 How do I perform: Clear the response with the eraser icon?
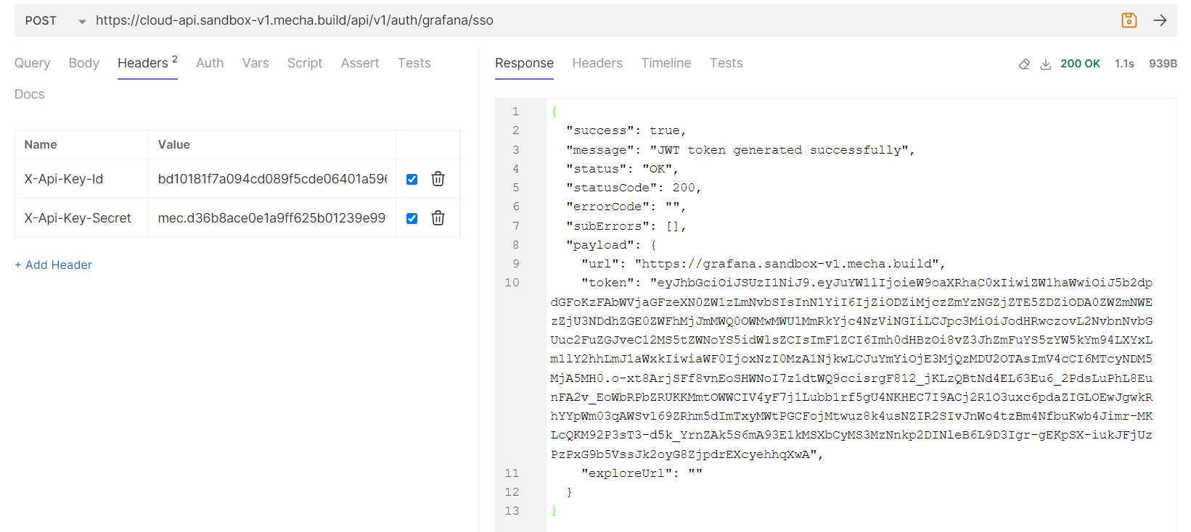point(1024,64)
